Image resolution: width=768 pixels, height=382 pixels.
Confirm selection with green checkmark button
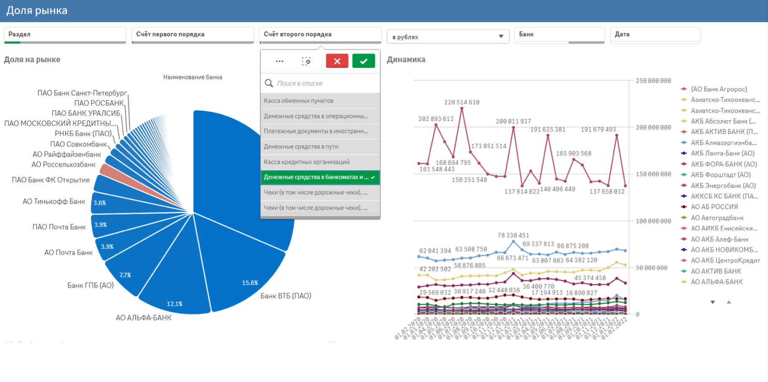click(x=363, y=61)
